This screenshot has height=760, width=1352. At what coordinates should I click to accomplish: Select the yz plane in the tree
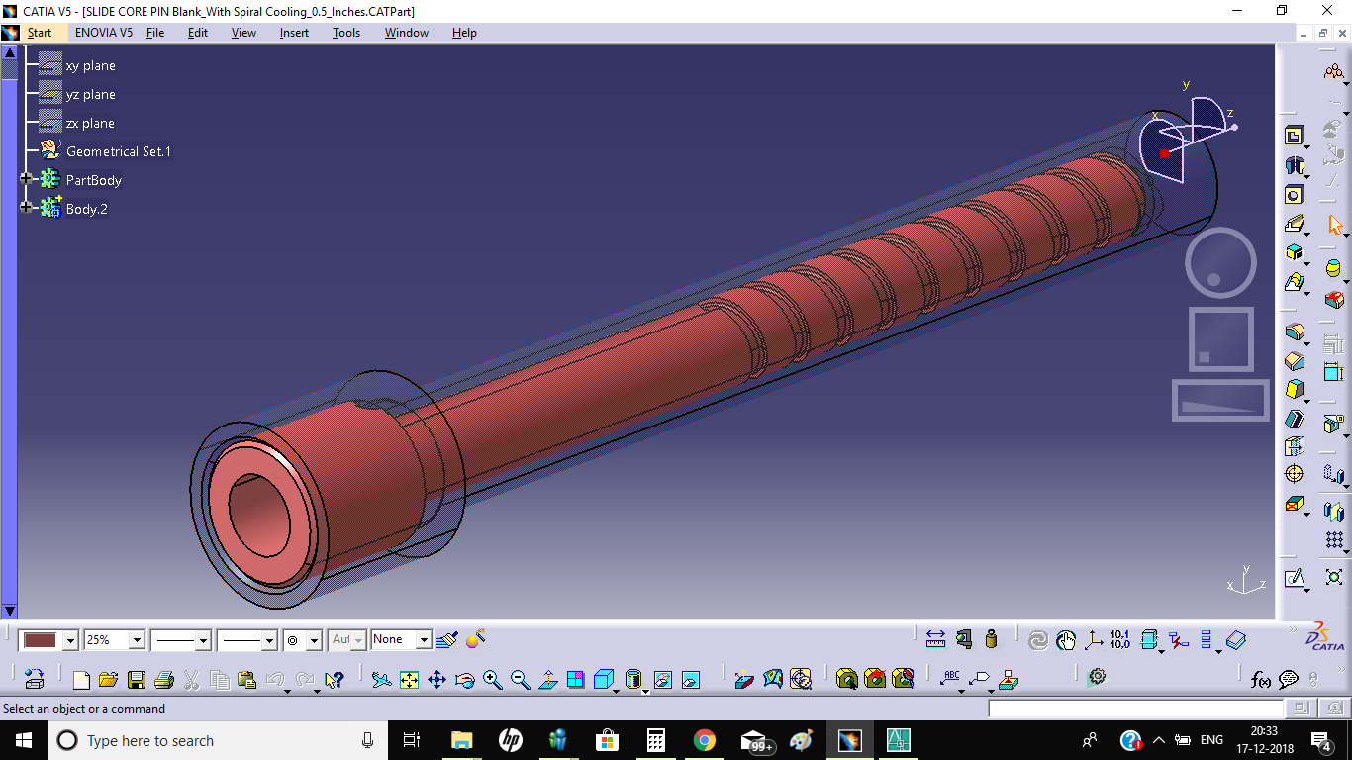89,94
